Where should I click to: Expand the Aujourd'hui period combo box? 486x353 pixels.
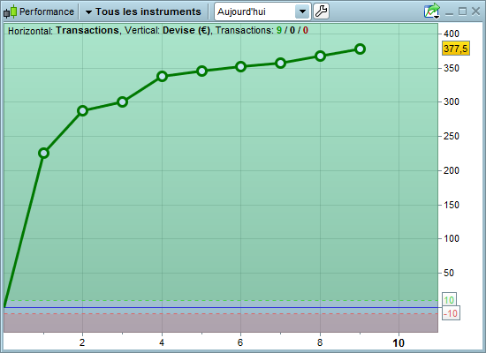262,11
